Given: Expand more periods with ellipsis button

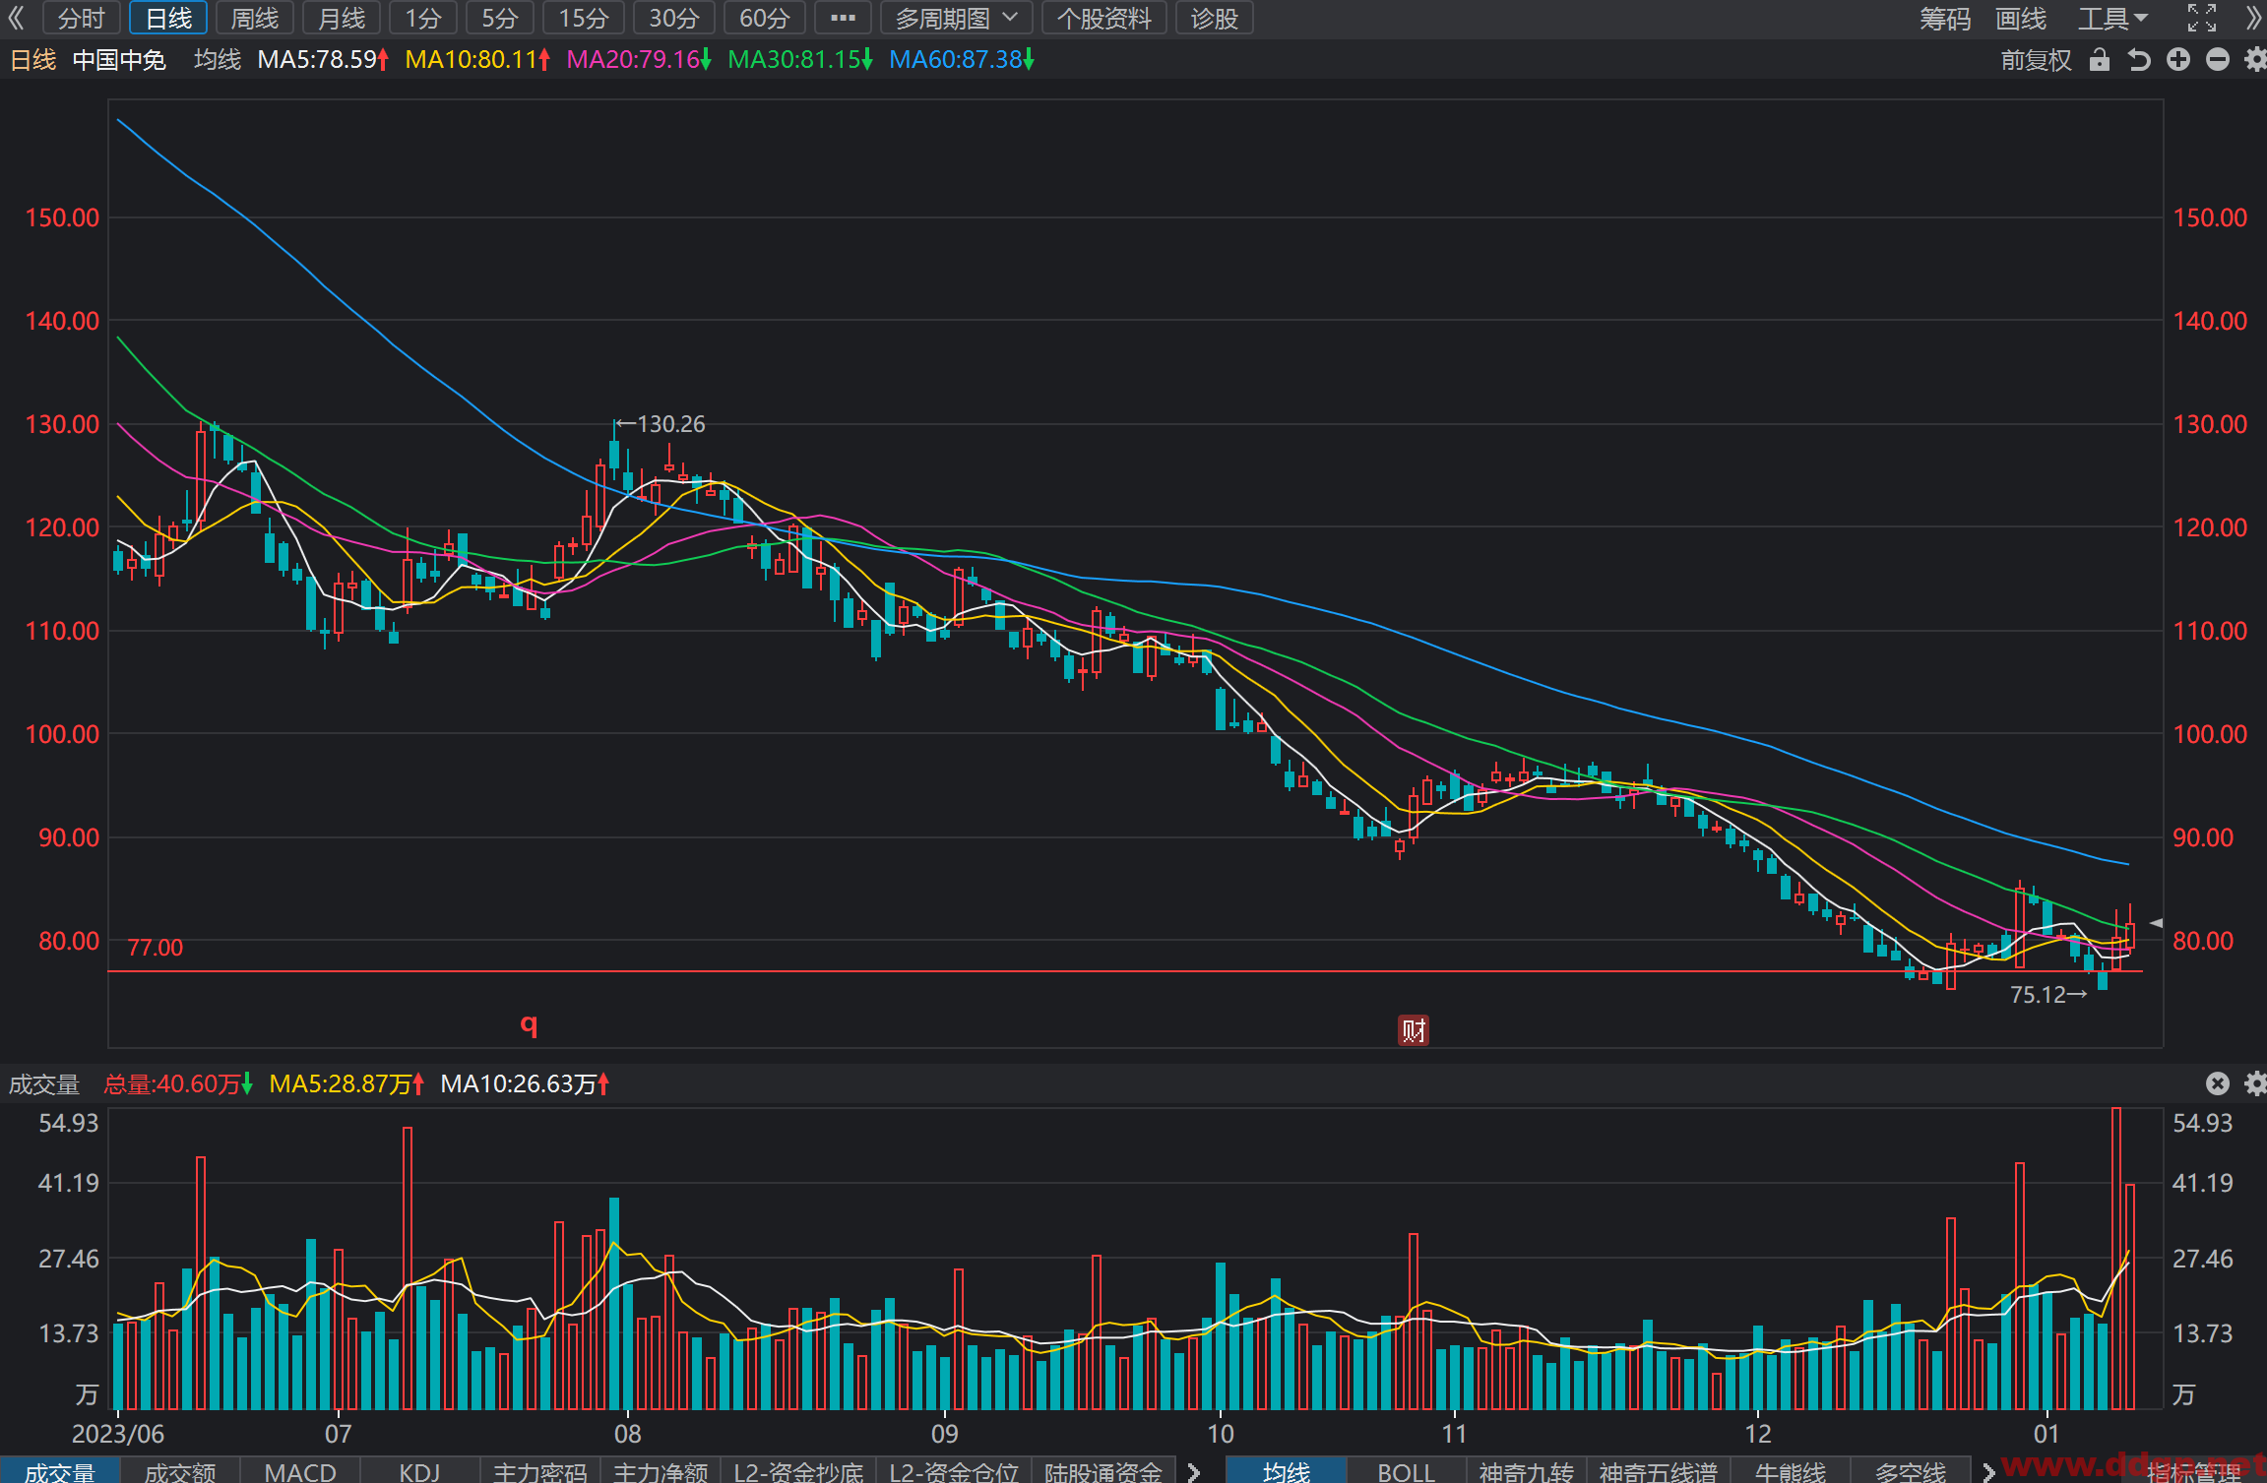Looking at the screenshot, I should pyautogui.click(x=843, y=18).
